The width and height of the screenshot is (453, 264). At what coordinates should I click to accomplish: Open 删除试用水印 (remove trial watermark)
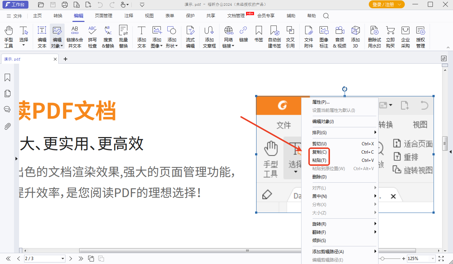coord(374,36)
